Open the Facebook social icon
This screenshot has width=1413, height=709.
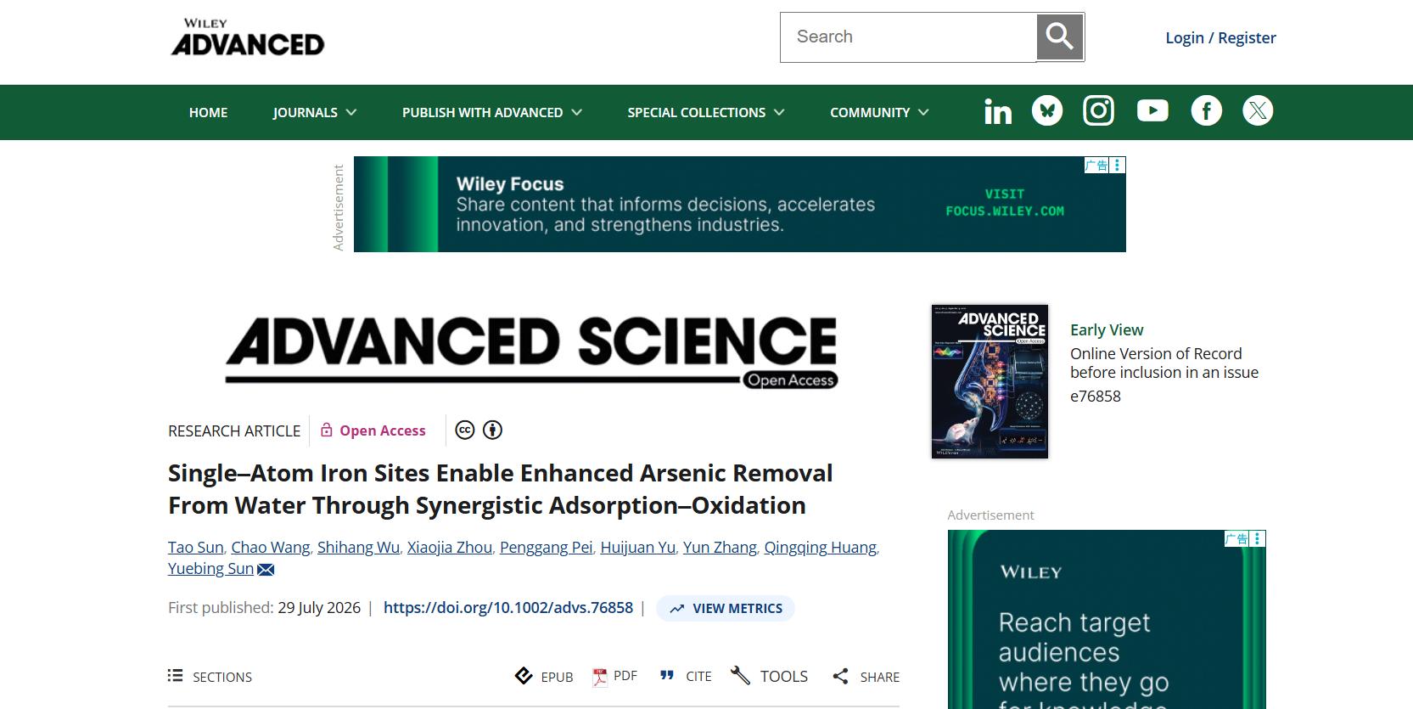[x=1206, y=110]
